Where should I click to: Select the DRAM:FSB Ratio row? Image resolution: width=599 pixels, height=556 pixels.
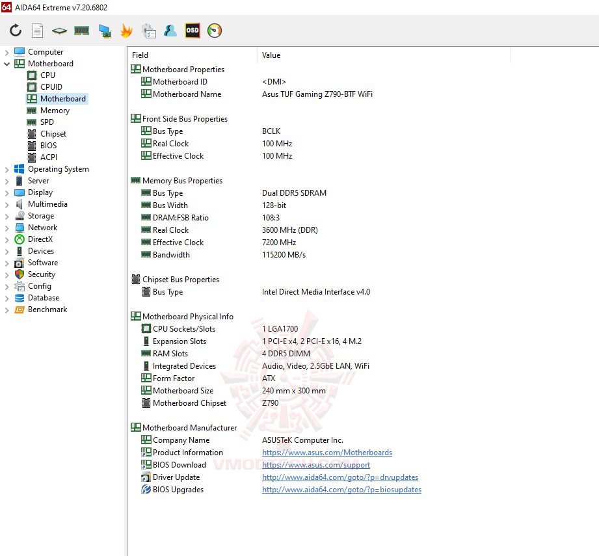coord(211,218)
